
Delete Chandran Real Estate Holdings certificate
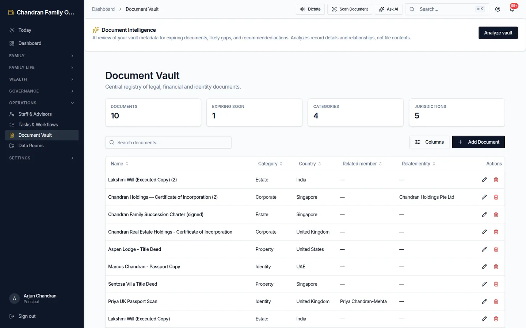[496, 232]
